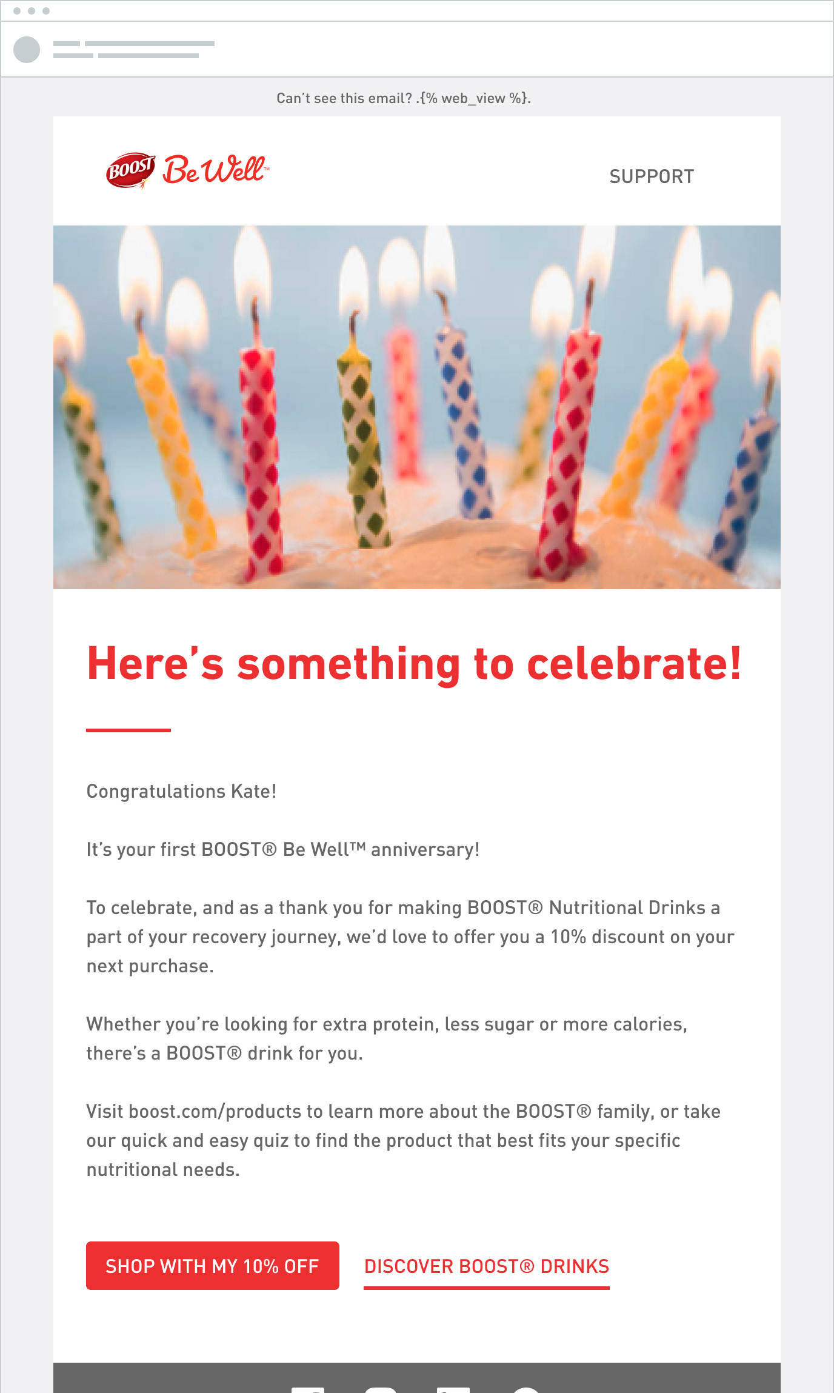Click the birthday candles hero image
Image resolution: width=834 pixels, height=1393 pixels.
pyautogui.click(x=417, y=407)
